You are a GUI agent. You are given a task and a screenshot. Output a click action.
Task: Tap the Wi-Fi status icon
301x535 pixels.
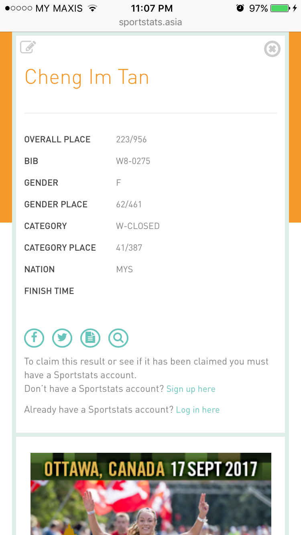(93, 8)
